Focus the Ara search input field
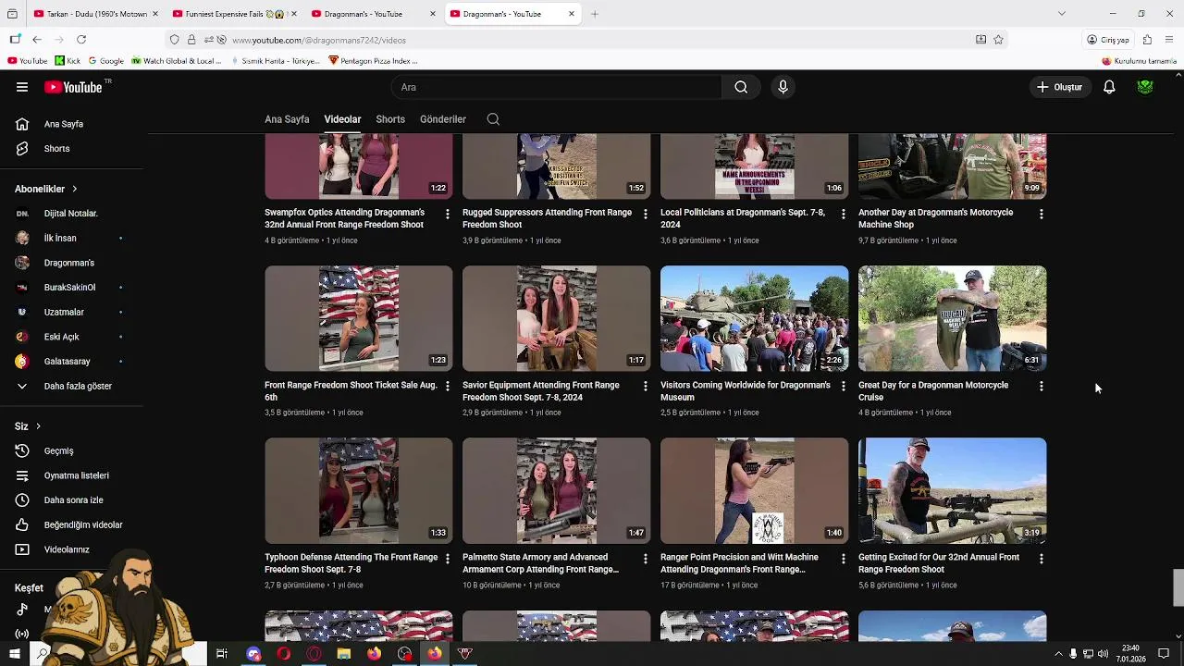 click(x=556, y=87)
